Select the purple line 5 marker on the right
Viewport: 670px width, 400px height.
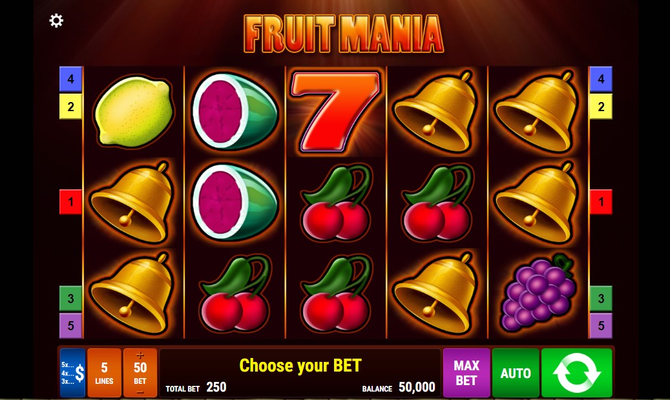pyautogui.click(x=601, y=326)
